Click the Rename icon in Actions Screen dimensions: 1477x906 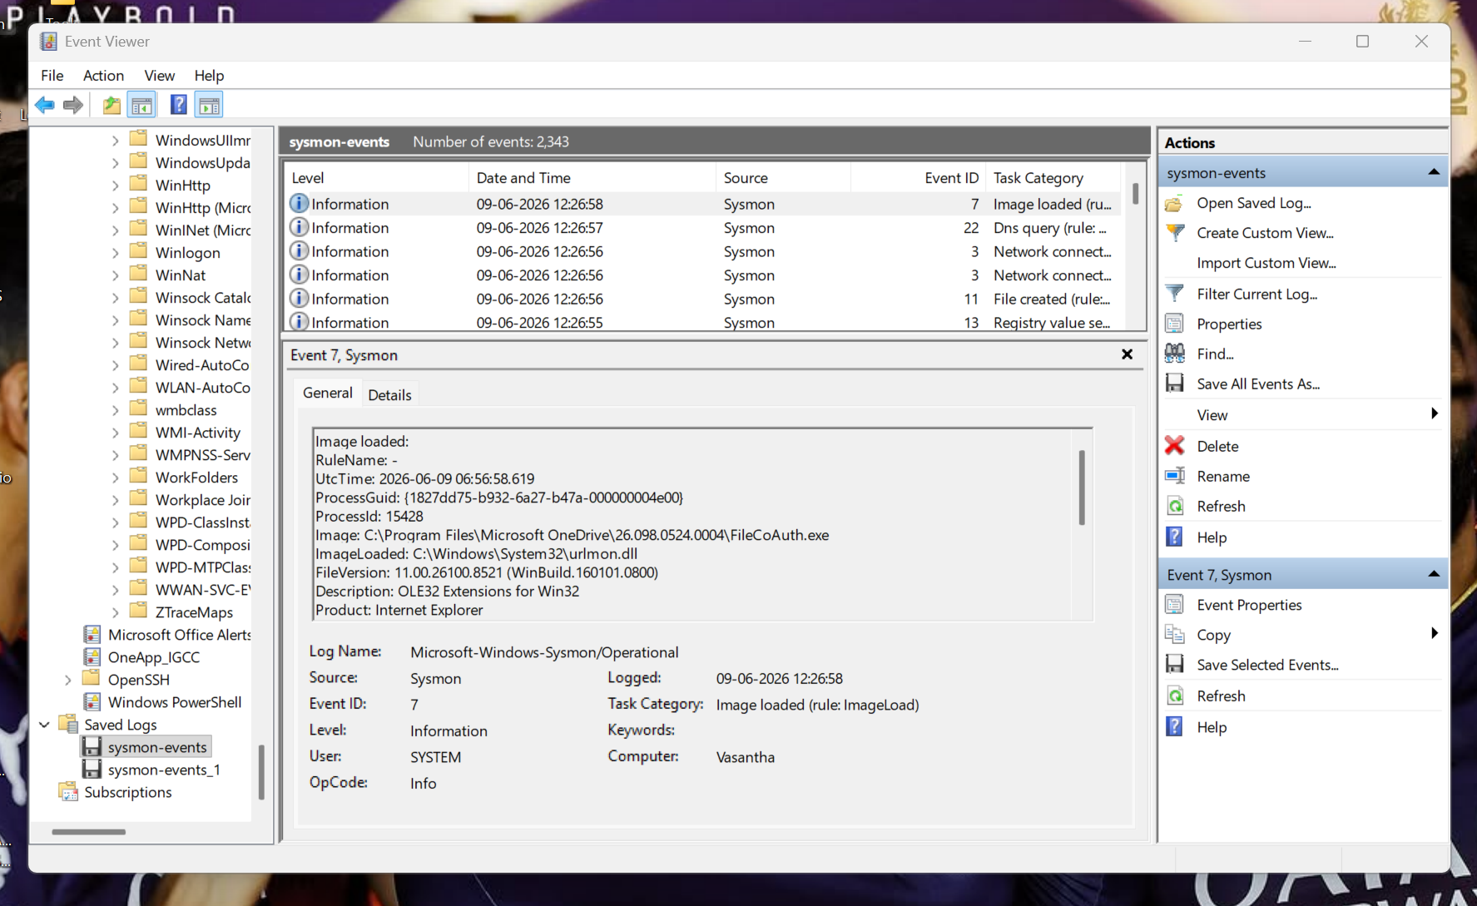[x=1175, y=476]
